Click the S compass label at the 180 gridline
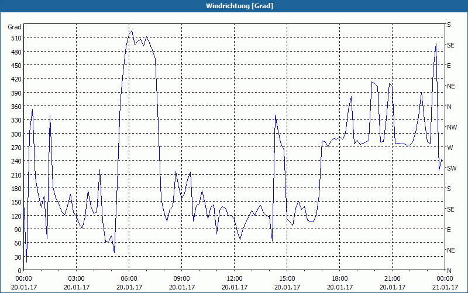468x293 pixels. pos(449,189)
